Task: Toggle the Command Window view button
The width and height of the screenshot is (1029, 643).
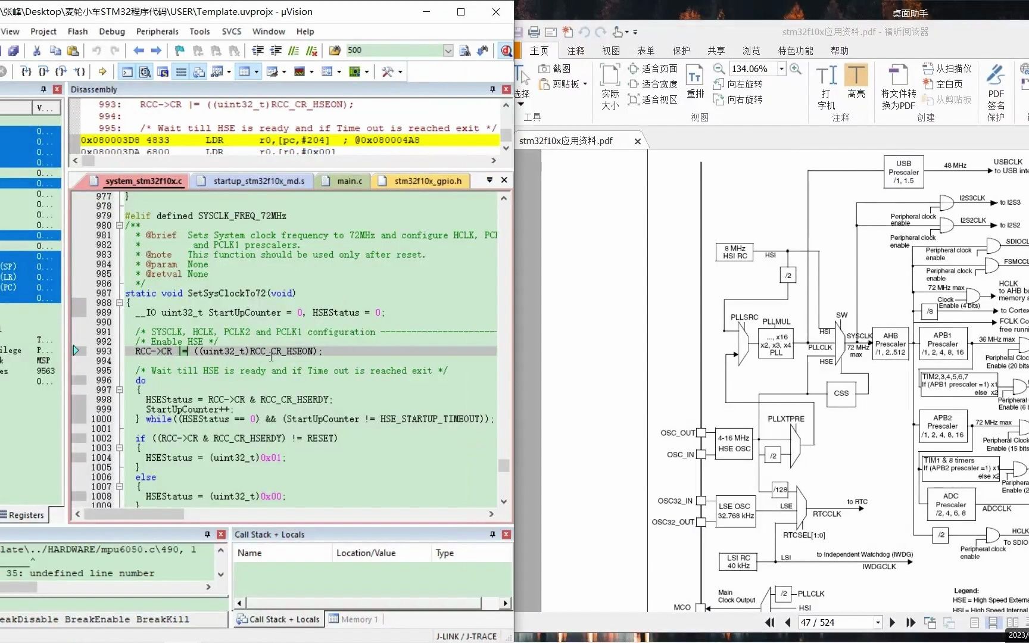Action: [x=127, y=72]
